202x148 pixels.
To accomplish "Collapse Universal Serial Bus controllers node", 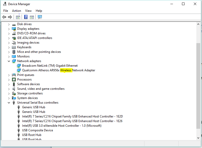I will tap(9, 103).
